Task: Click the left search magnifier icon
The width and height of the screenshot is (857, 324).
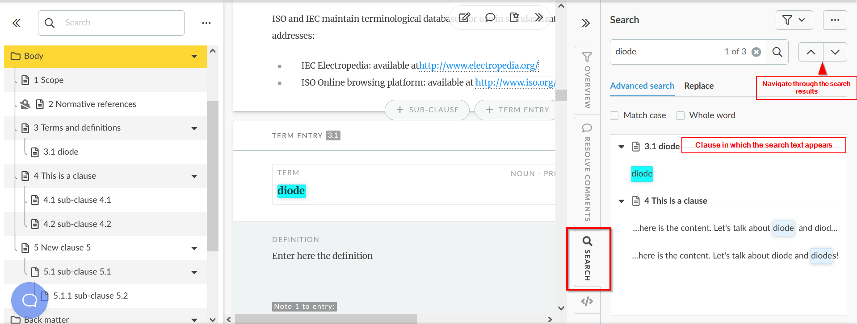Action: tap(50, 23)
